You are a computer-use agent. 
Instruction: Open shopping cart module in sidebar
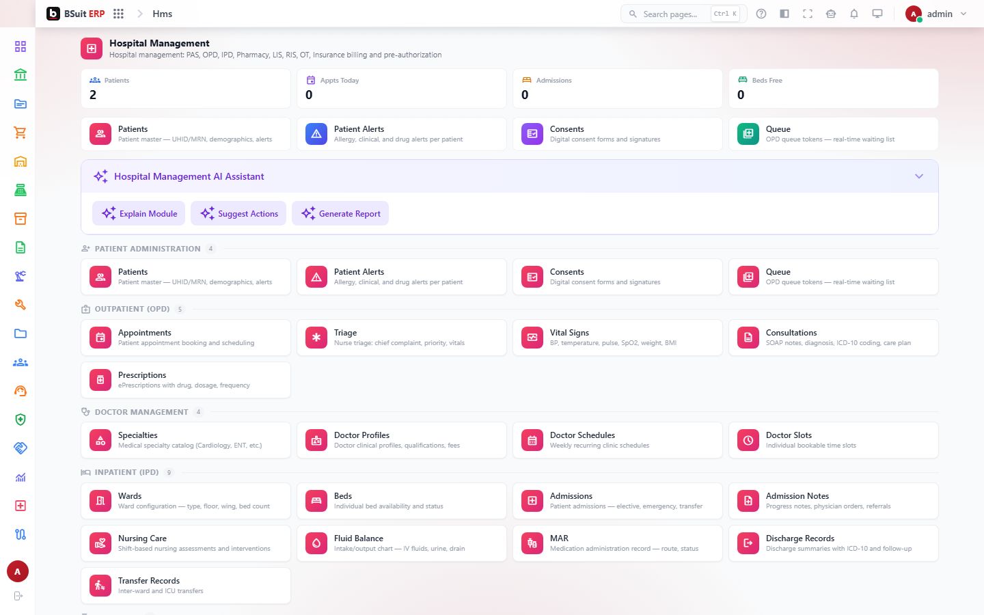click(x=20, y=133)
